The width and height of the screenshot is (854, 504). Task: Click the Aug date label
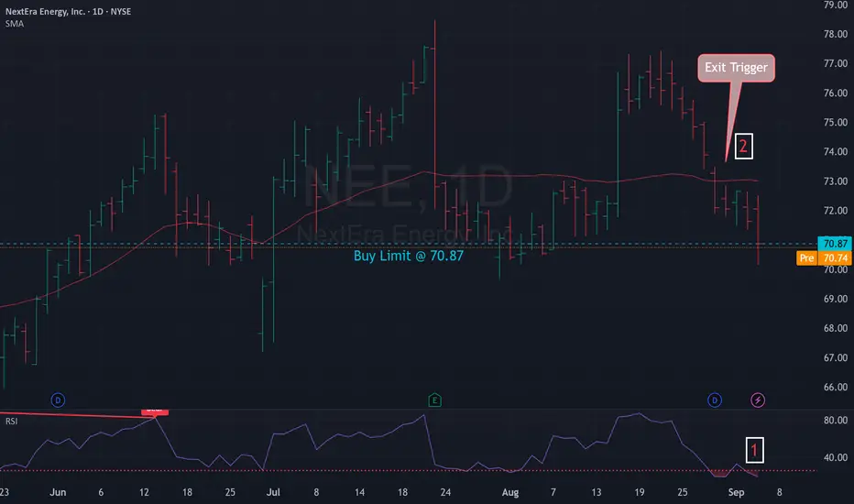(510, 492)
